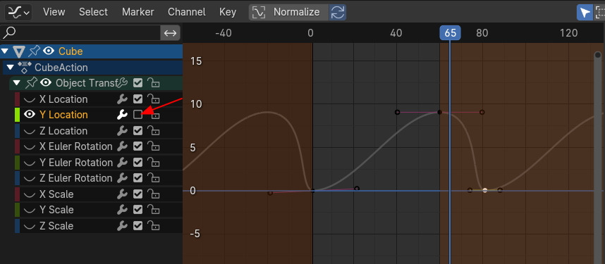Toggle the pin icon on Cube row
The image size is (605, 264).
(x=34, y=51)
